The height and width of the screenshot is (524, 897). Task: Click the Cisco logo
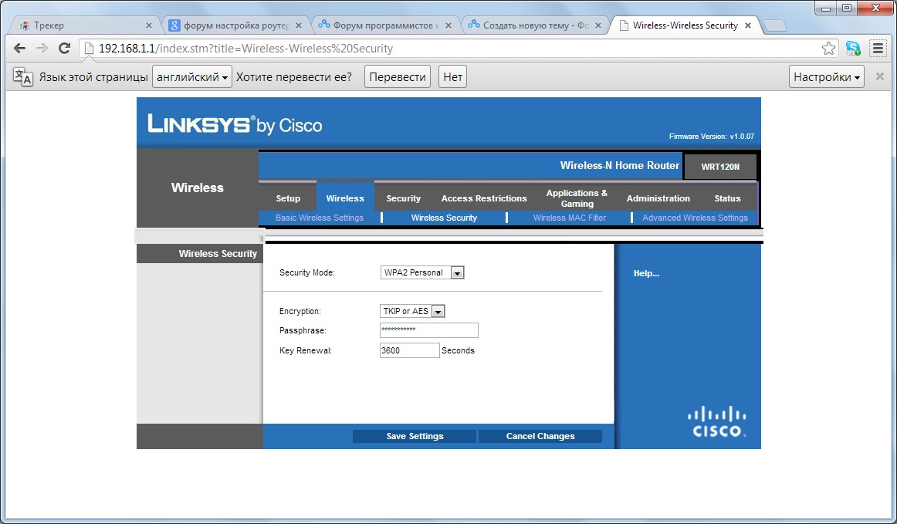[x=717, y=422]
